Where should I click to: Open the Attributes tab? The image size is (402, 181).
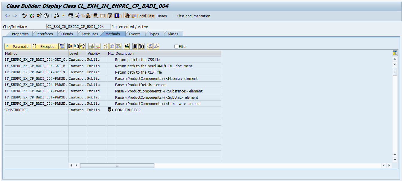click(90, 34)
